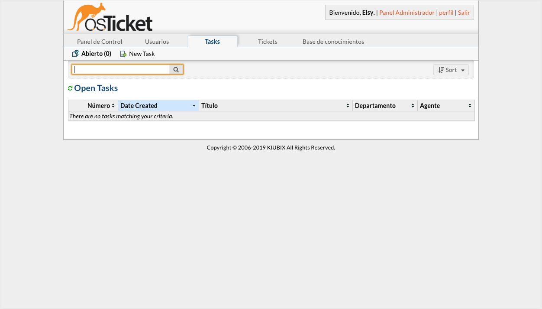This screenshot has height=309, width=542.
Task: Click the Abierto open tasks icon
Action: tap(76, 54)
